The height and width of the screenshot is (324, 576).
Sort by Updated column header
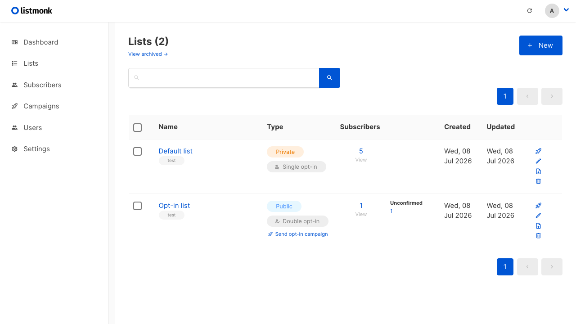click(x=500, y=127)
